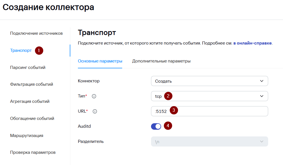This screenshot has height=165, width=283.
Task: Open the disabled Разделитель dropdown
Action: click(x=209, y=141)
